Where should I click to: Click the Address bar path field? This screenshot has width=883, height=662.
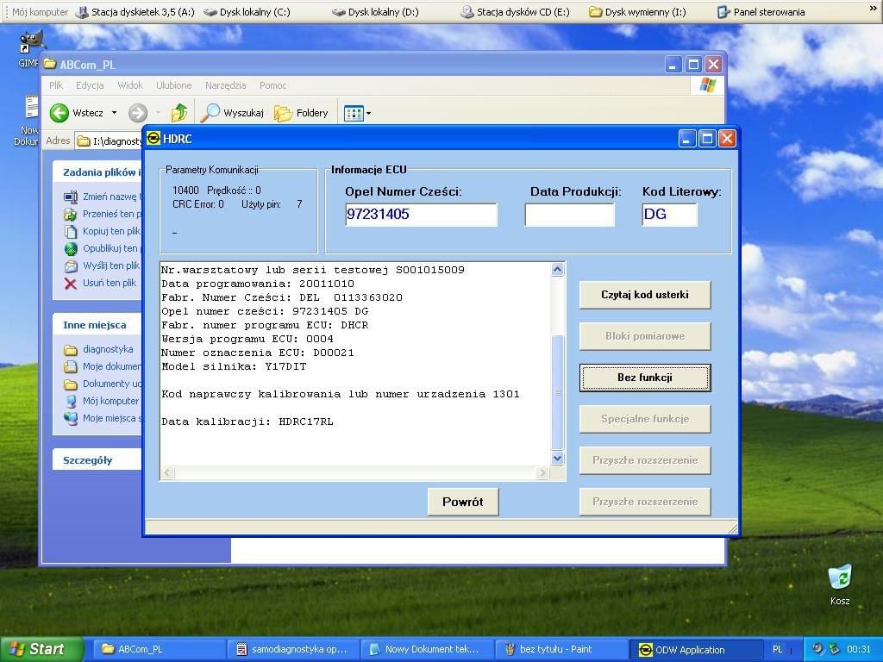pos(110,141)
